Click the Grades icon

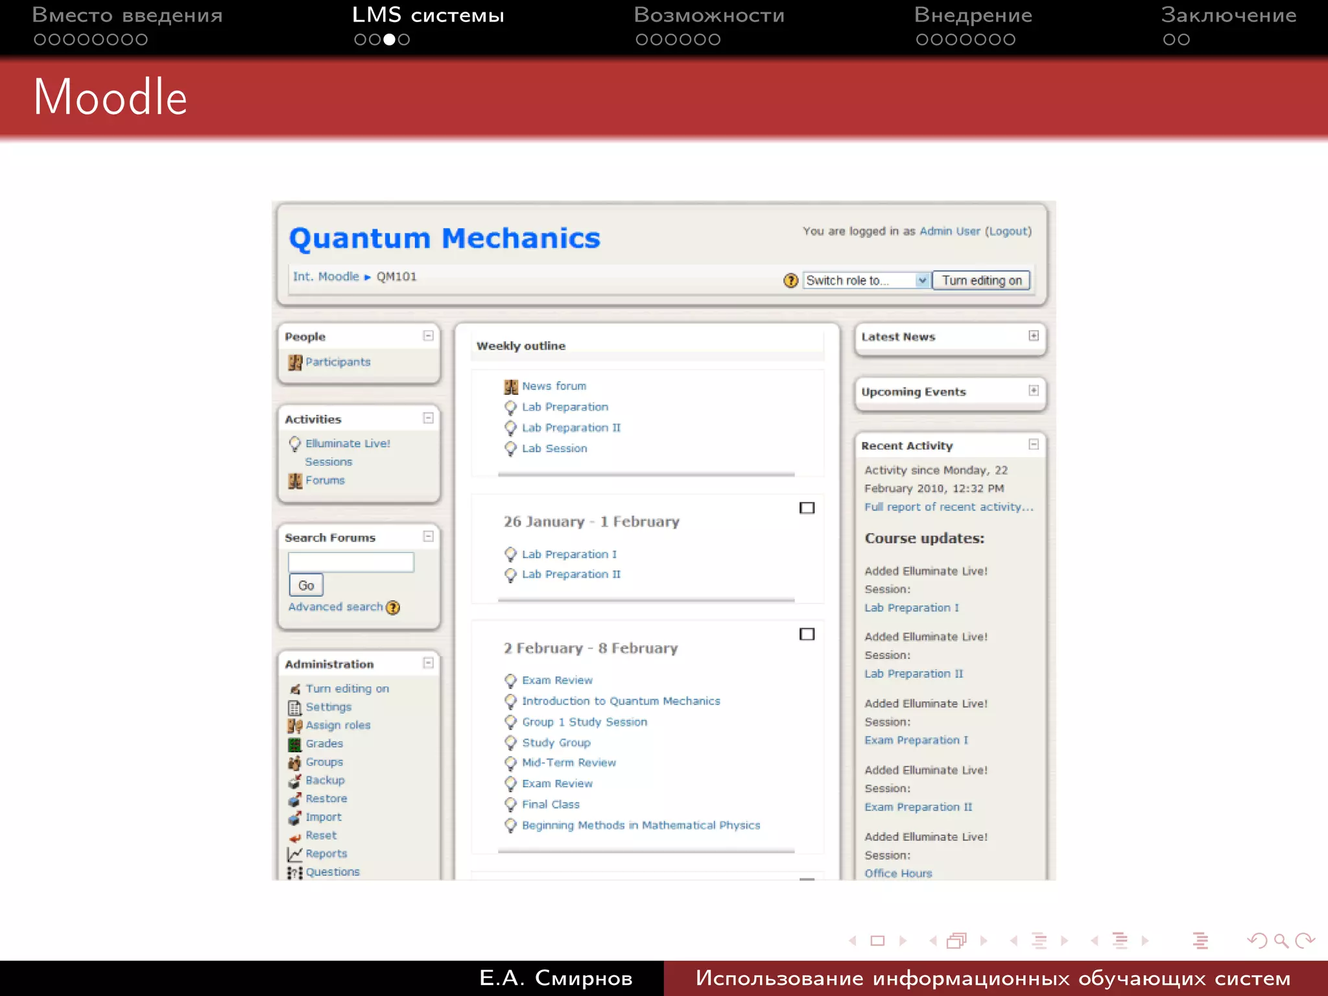(295, 744)
